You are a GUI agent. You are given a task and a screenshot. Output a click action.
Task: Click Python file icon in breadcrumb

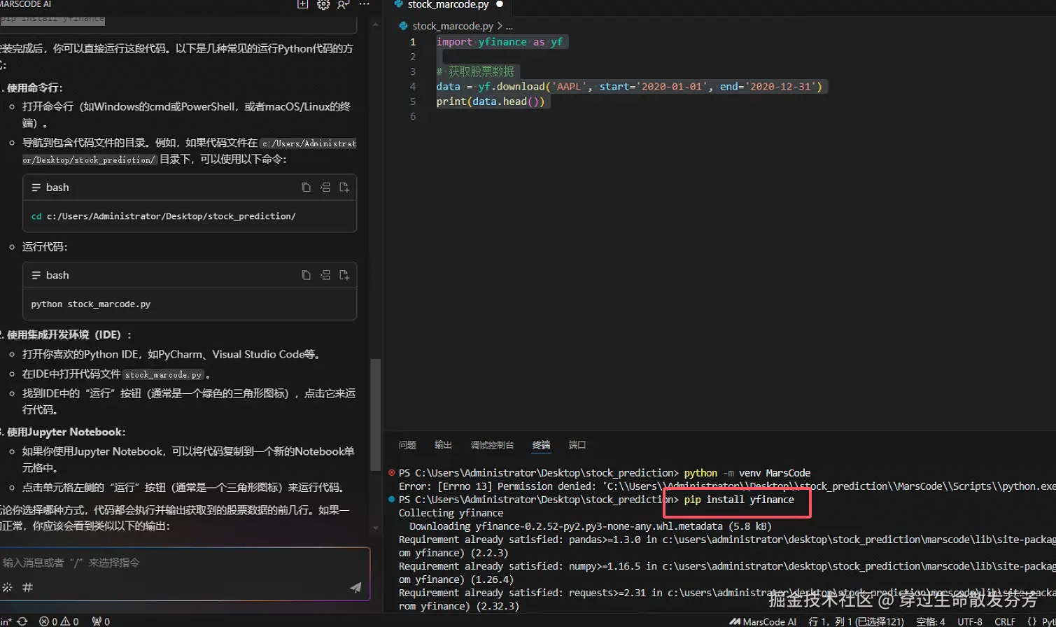(x=404, y=26)
